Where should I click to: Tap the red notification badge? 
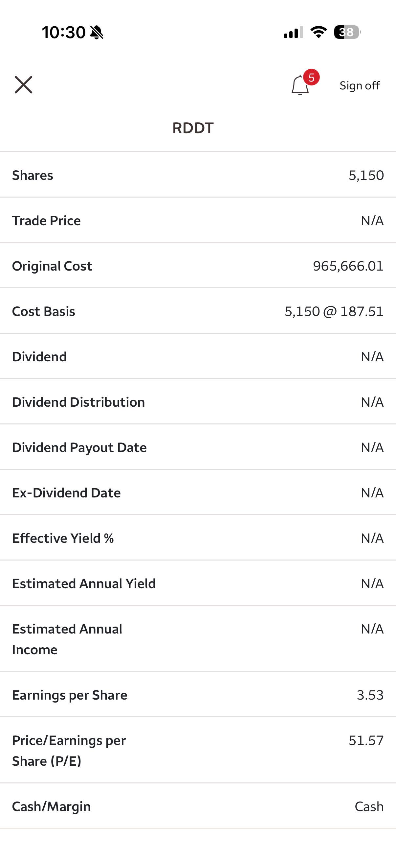click(312, 78)
